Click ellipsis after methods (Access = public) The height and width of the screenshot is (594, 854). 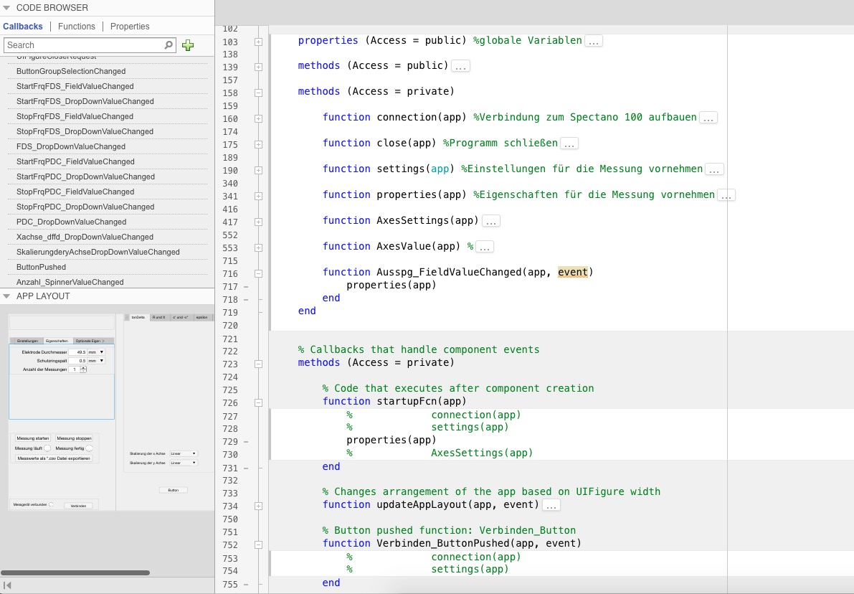[460, 66]
